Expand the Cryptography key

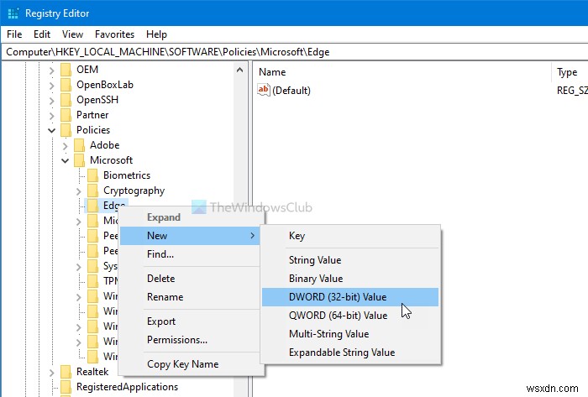79,191
